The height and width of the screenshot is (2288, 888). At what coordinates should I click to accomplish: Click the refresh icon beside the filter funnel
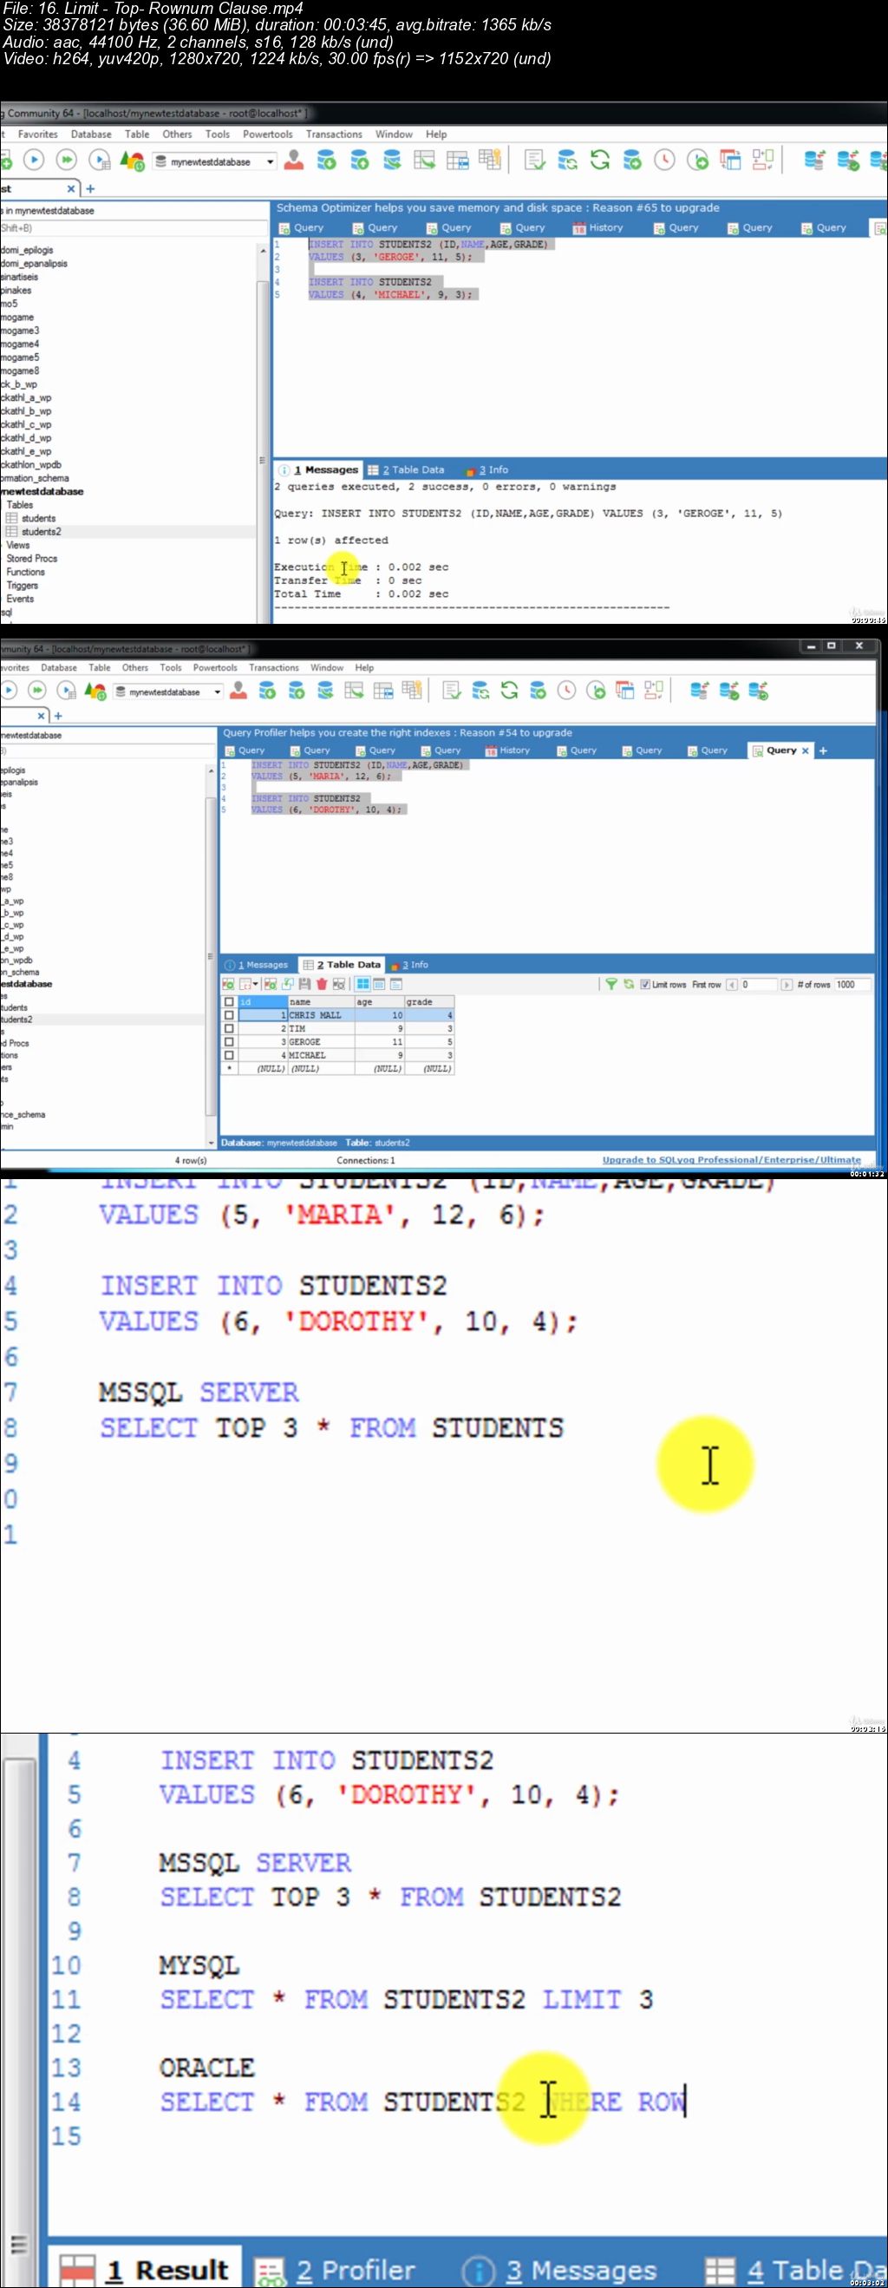click(629, 984)
